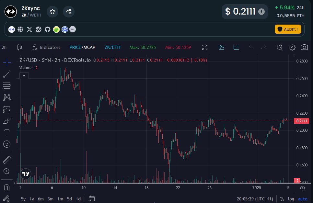Viewport: 313px width, 203px height.
Task: Open the CoinMarketCap blue icon
Action: click(x=65, y=29)
